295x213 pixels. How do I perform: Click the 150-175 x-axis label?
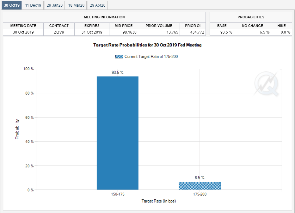click(118, 194)
